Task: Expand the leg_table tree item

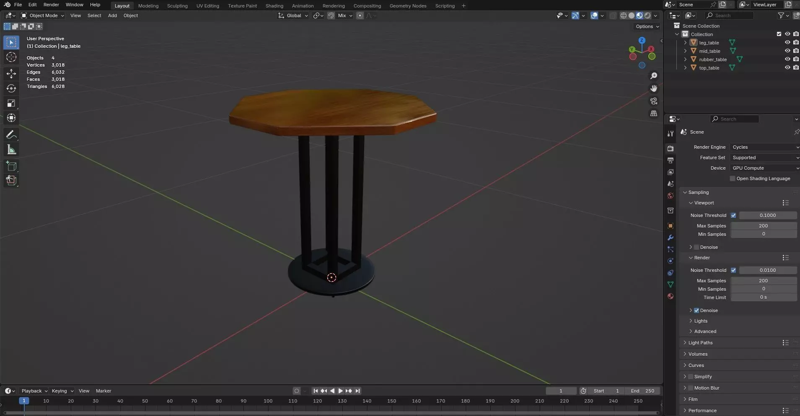Action: 685,42
